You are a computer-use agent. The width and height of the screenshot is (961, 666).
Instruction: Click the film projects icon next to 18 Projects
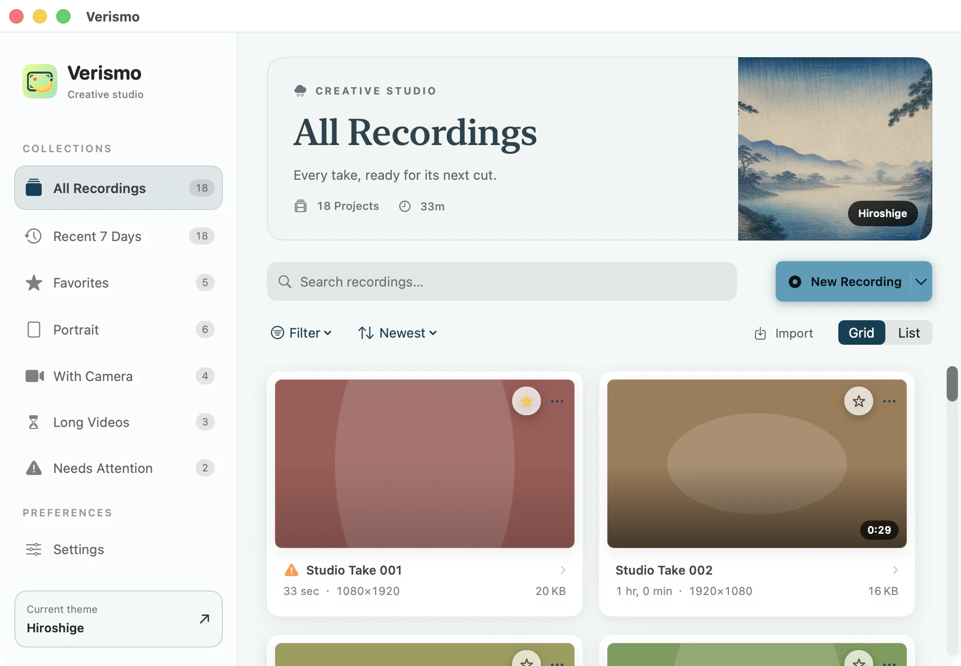(301, 206)
